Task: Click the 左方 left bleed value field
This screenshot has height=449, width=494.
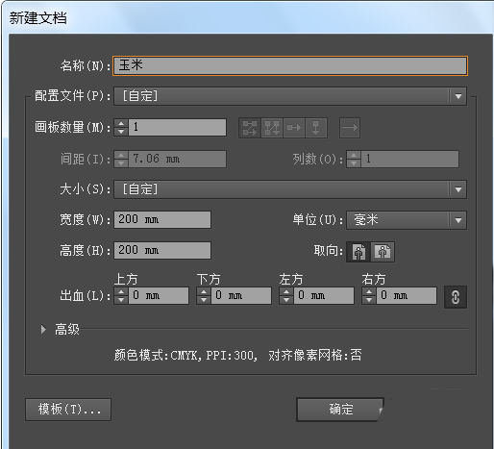Action: [x=324, y=295]
